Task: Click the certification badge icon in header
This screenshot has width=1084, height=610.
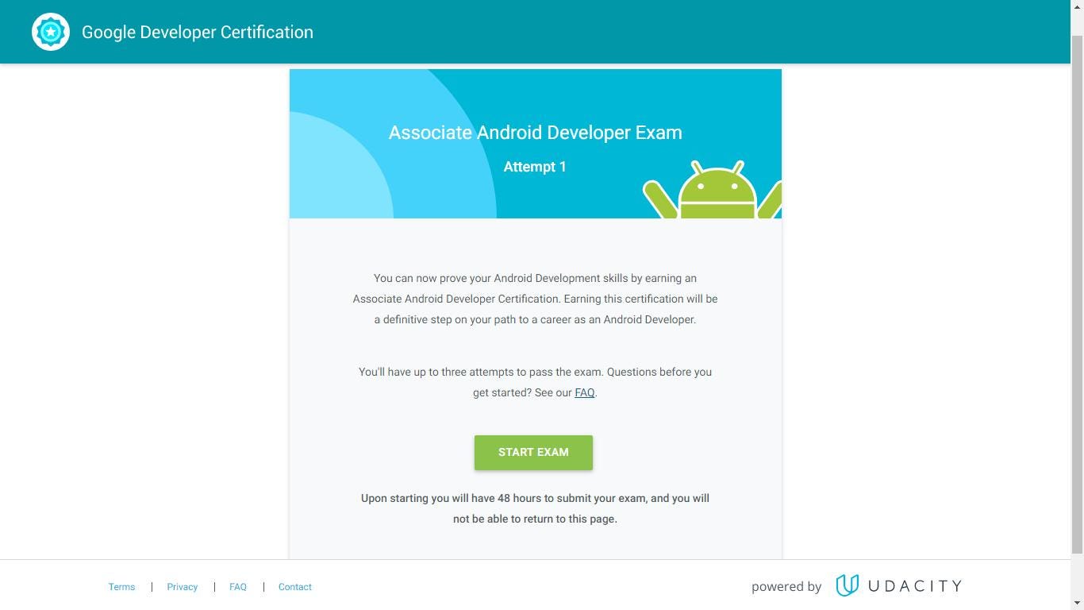Action: pos(51,32)
